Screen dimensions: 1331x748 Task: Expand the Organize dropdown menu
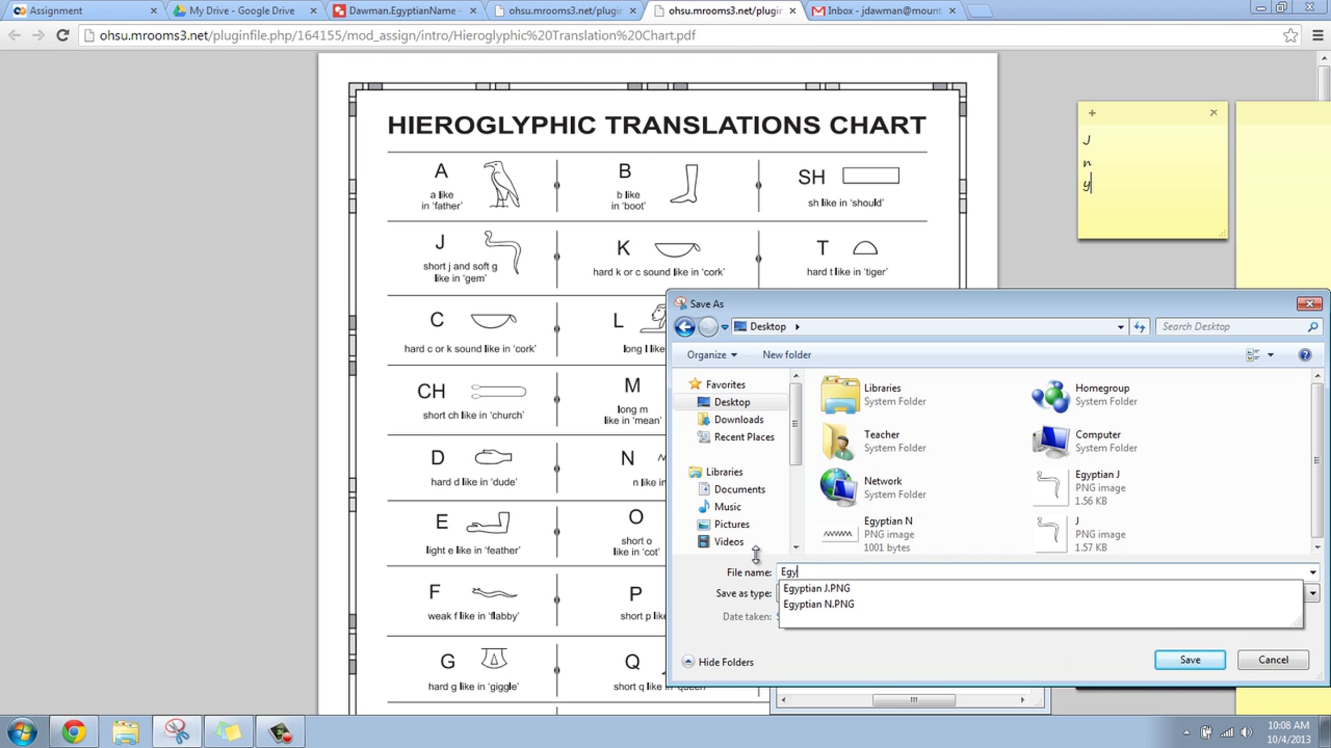[x=712, y=355]
